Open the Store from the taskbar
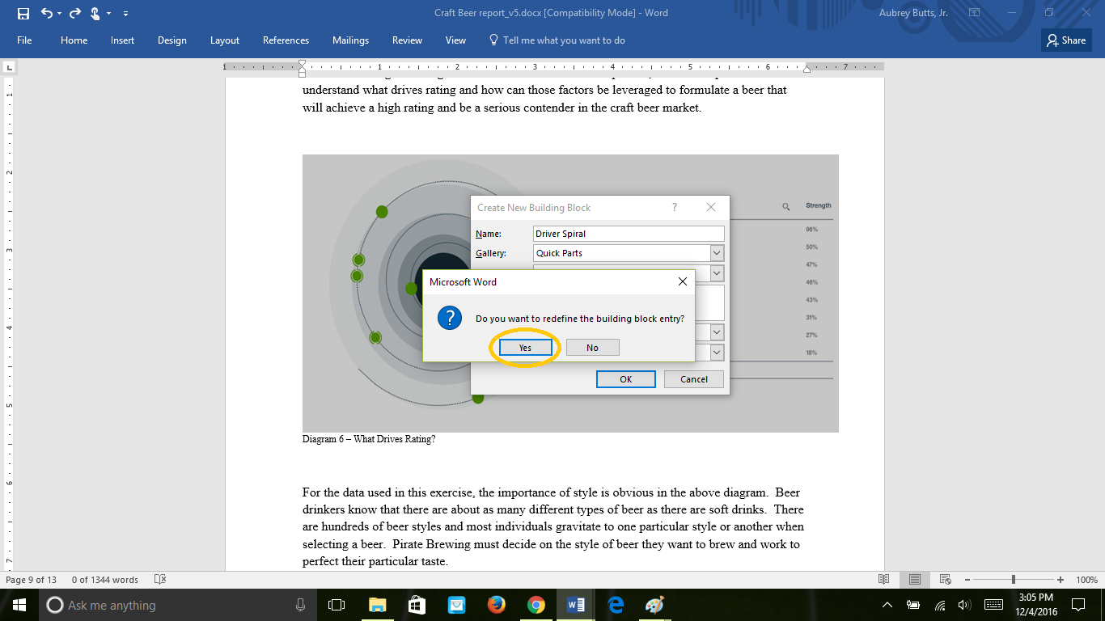This screenshot has width=1105, height=621. tap(417, 605)
